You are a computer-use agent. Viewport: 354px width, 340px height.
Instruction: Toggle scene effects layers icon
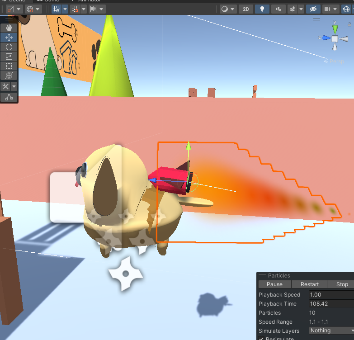pyautogui.click(x=293, y=9)
